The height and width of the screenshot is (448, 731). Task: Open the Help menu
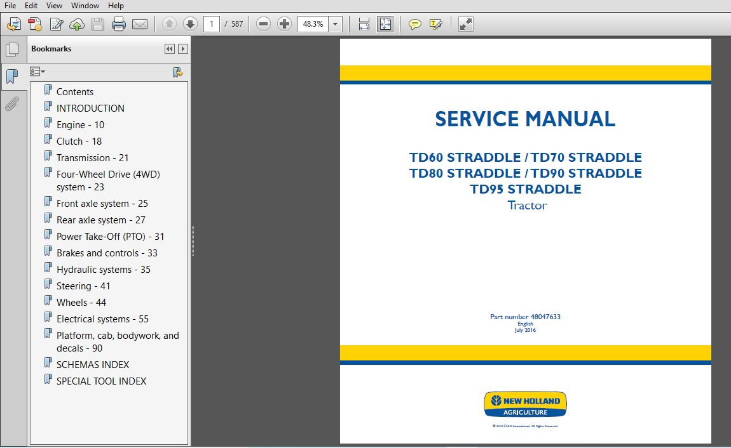pos(116,6)
